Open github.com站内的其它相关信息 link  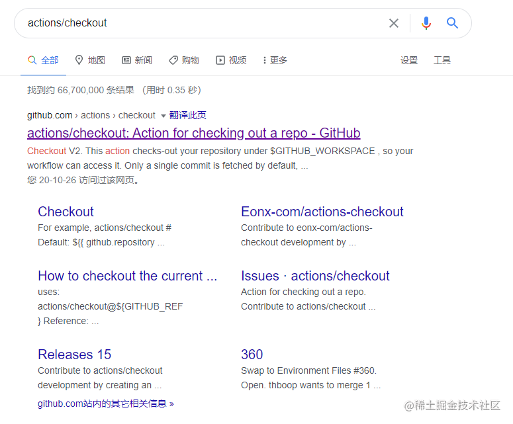(x=106, y=403)
